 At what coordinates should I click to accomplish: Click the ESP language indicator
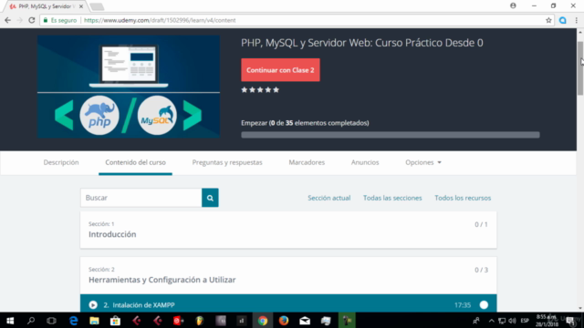tap(525, 321)
